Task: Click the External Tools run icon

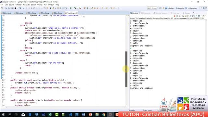Action: click(x=80, y=8)
